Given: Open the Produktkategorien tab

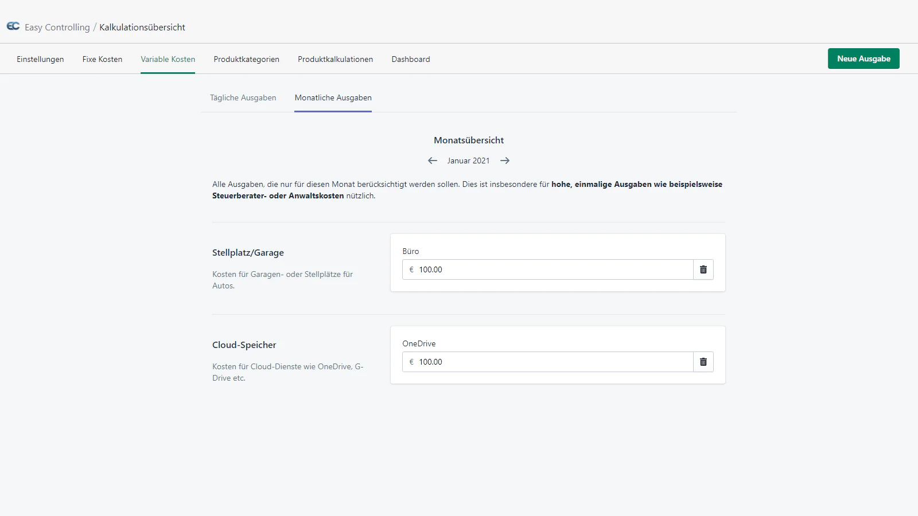Looking at the screenshot, I should pyautogui.click(x=247, y=59).
